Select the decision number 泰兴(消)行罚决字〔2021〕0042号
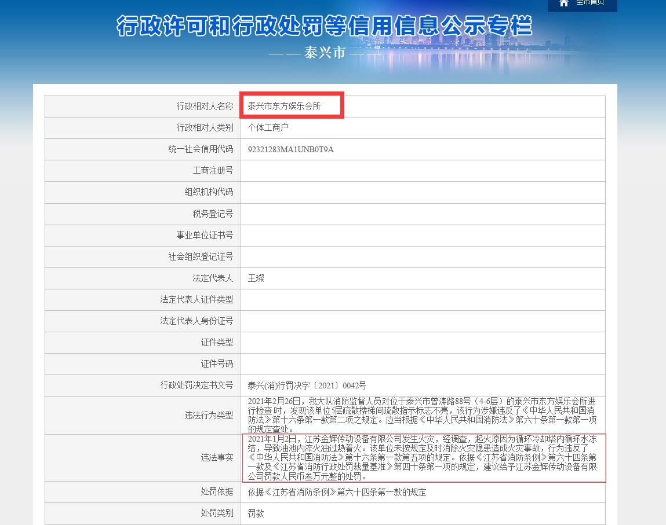The width and height of the screenshot is (666, 525). tap(307, 386)
